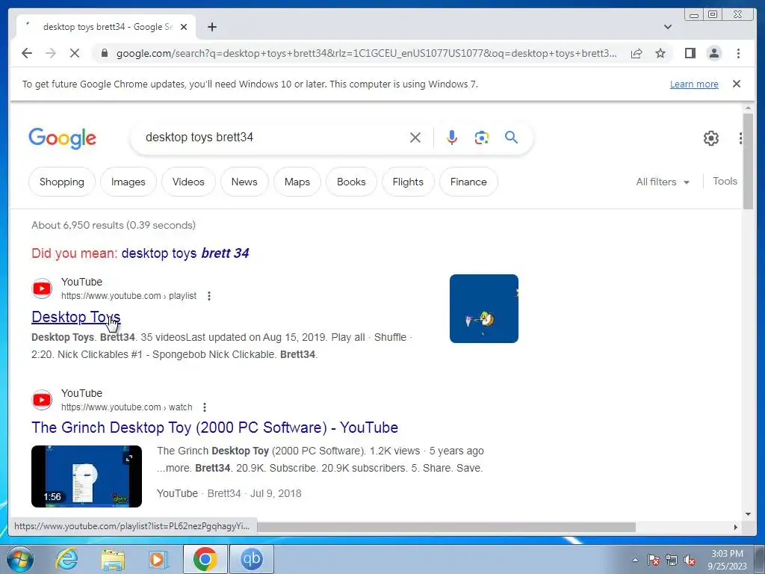Open Google quick settings gear
765x574 pixels.
pyautogui.click(x=711, y=138)
